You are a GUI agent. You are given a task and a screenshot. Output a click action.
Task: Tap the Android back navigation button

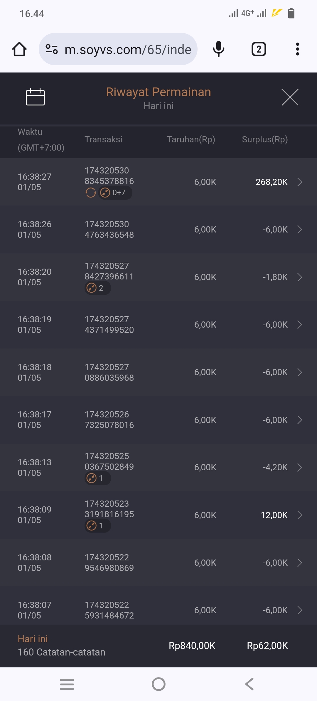point(249,684)
